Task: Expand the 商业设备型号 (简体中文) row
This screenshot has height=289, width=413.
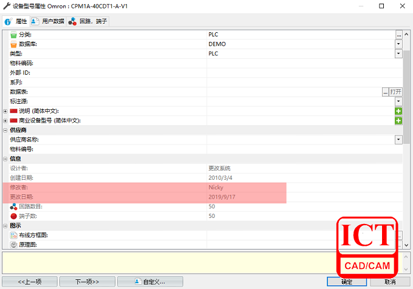Action: [x=5, y=121]
